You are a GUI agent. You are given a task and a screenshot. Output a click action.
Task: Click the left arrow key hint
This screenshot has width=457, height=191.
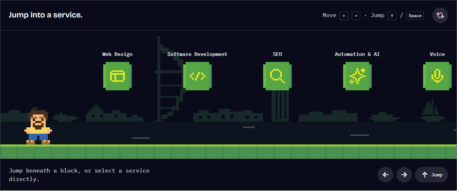click(x=344, y=16)
